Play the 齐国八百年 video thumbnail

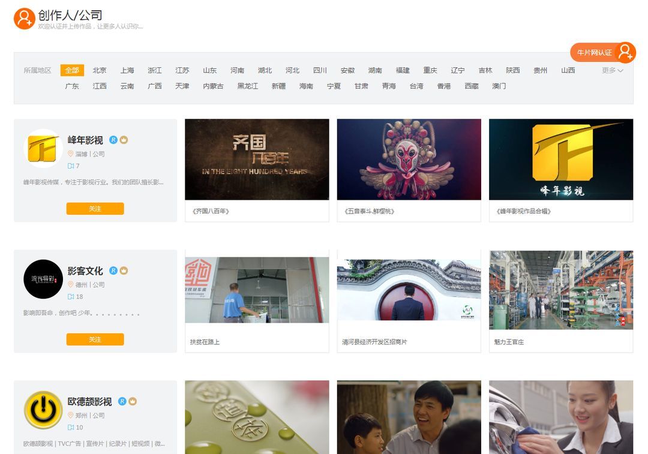coord(257,160)
